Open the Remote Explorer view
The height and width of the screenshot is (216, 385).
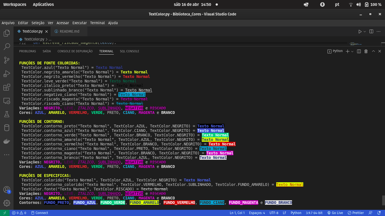point(7,101)
